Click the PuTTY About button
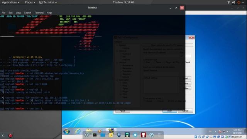Screen dimensions: 247x139 pos(123,111)
